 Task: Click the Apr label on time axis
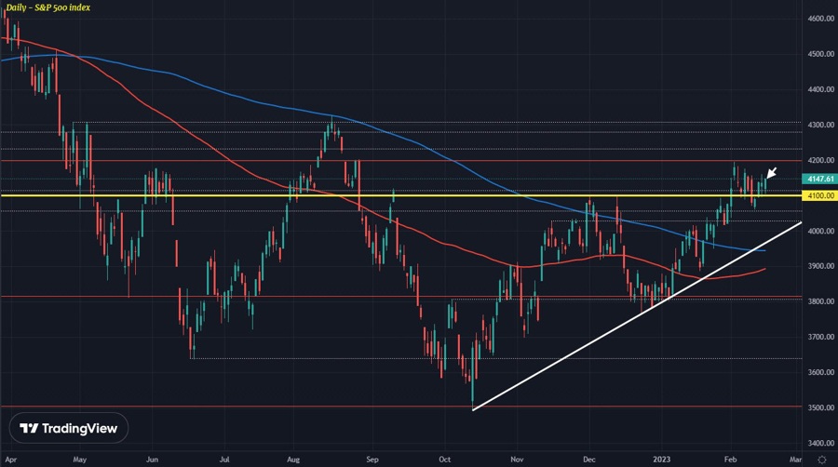click(9, 459)
